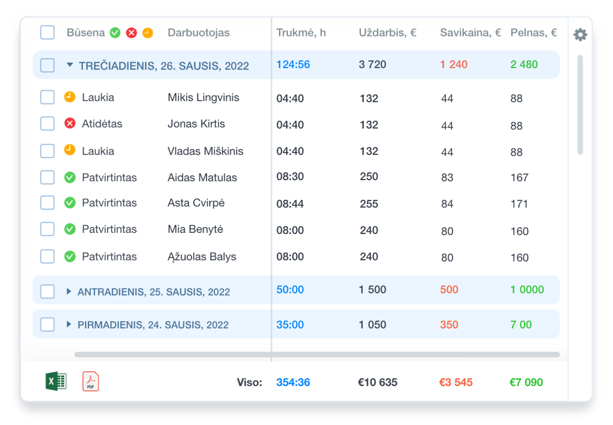Toggle the select-all checkbox in header
This screenshot has width=613, height=425.
pyautogui.click(x=47, y=32)
